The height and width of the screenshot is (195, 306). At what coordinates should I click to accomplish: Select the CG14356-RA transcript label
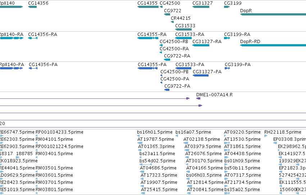[x=42, y=34]
